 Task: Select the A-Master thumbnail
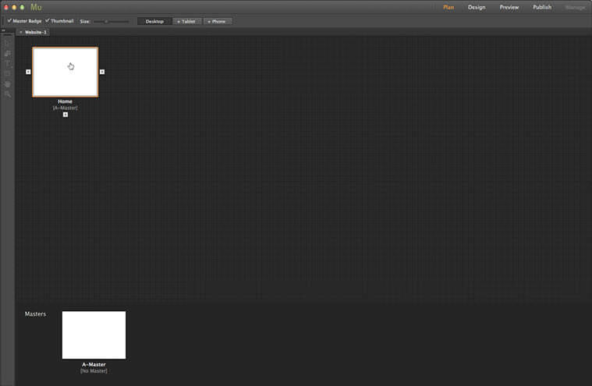tap(94, 335)
